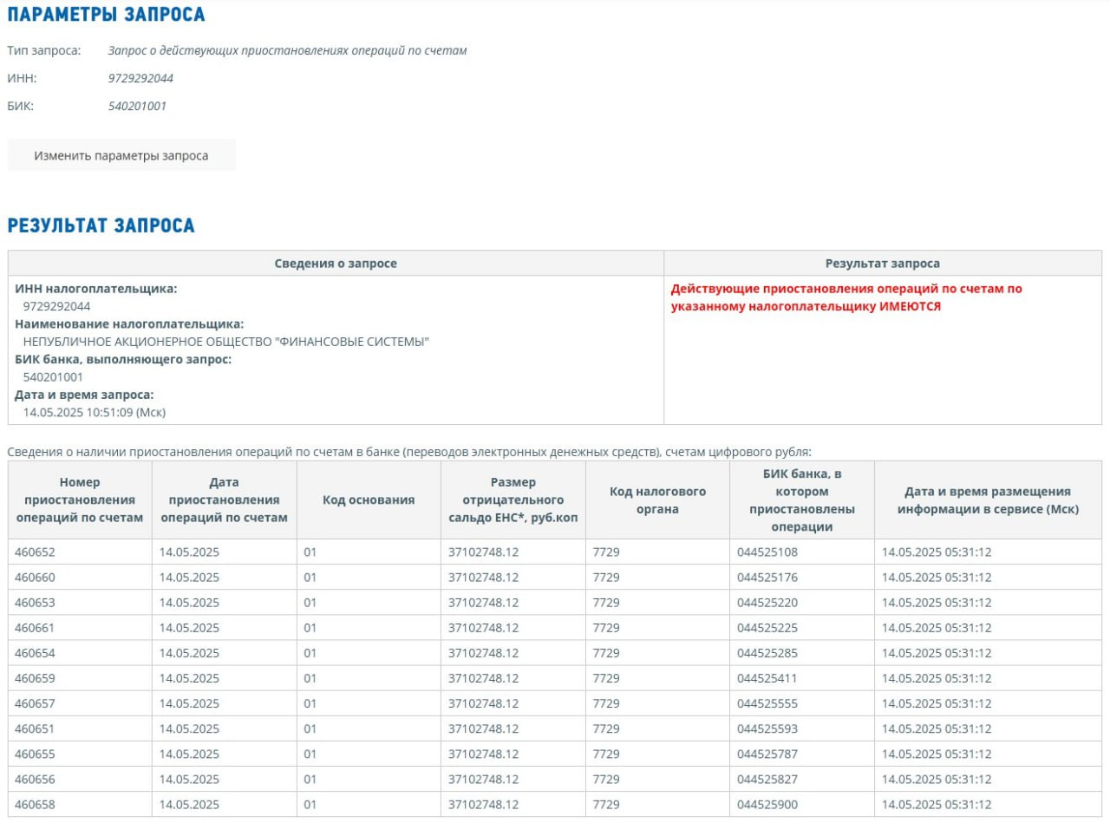Screen dimensions: 1110x823
Task: Click the suspension date in row 460657
Action: click(189, 703)
